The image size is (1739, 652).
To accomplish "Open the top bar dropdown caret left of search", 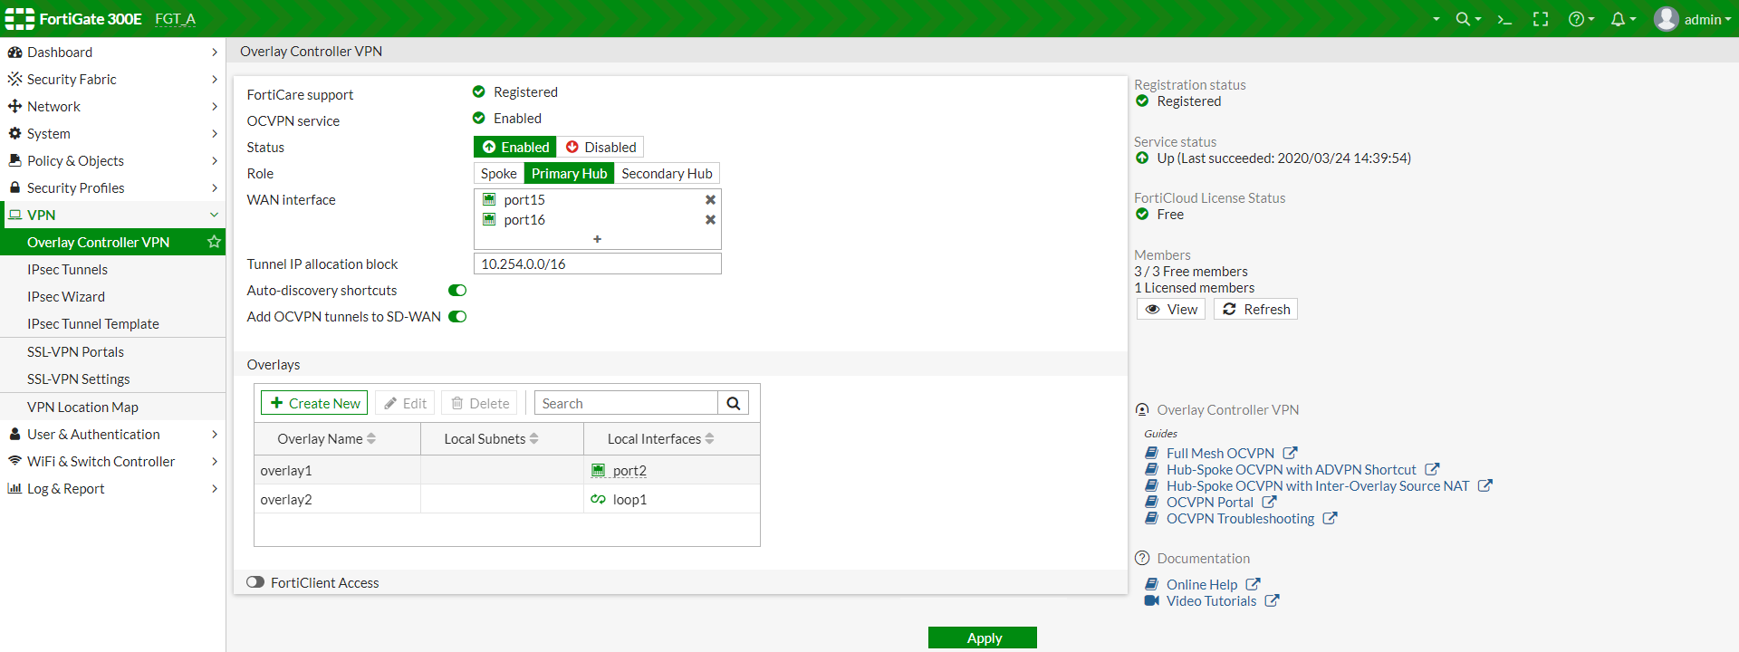I will pos(1436,19).
